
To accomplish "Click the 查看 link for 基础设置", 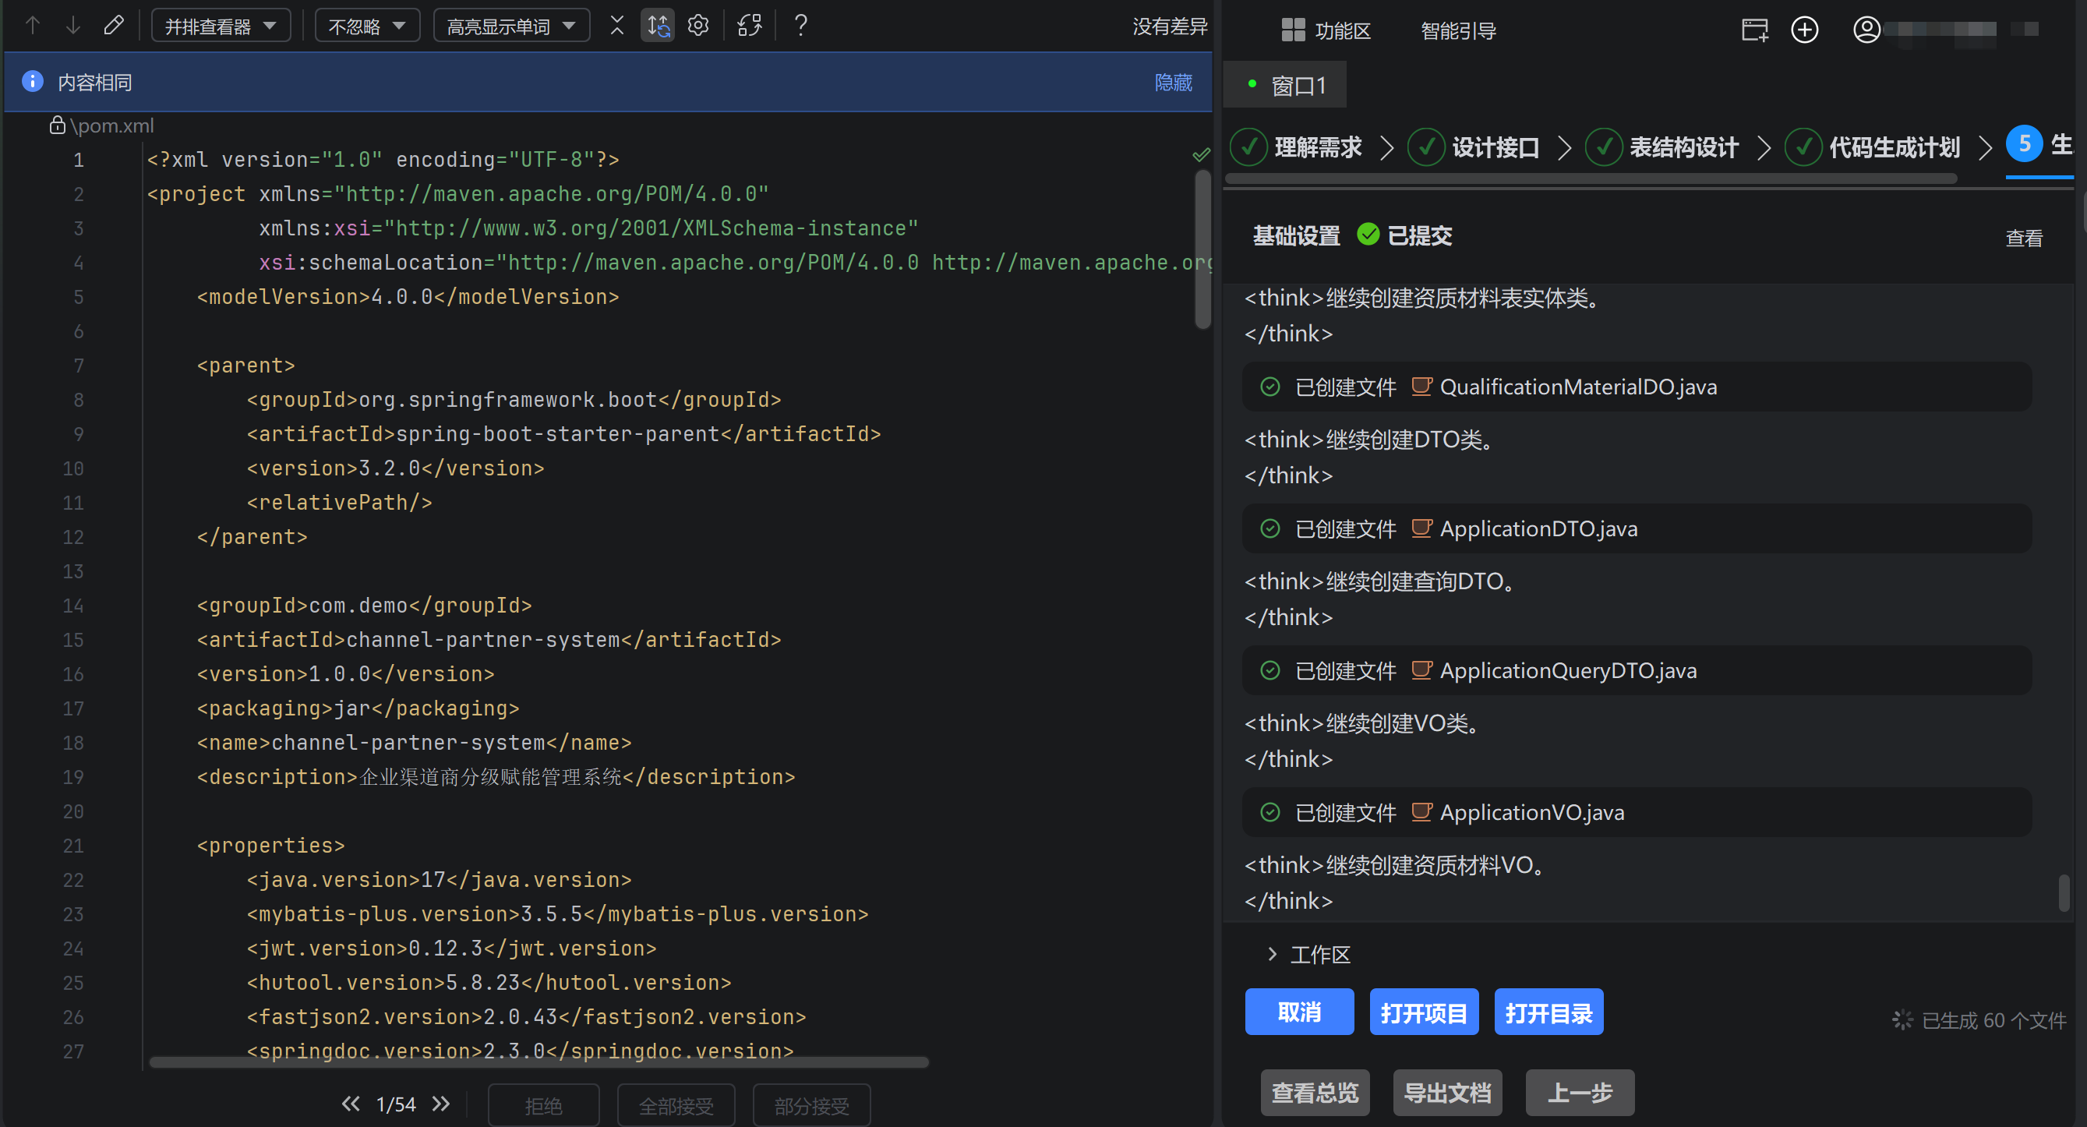I will click(x=2024, y=238).
